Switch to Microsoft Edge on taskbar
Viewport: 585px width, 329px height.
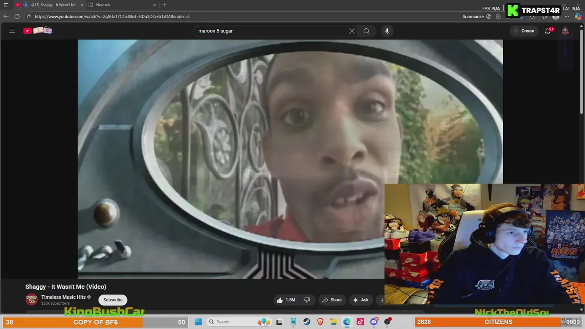tap(347, 322)
